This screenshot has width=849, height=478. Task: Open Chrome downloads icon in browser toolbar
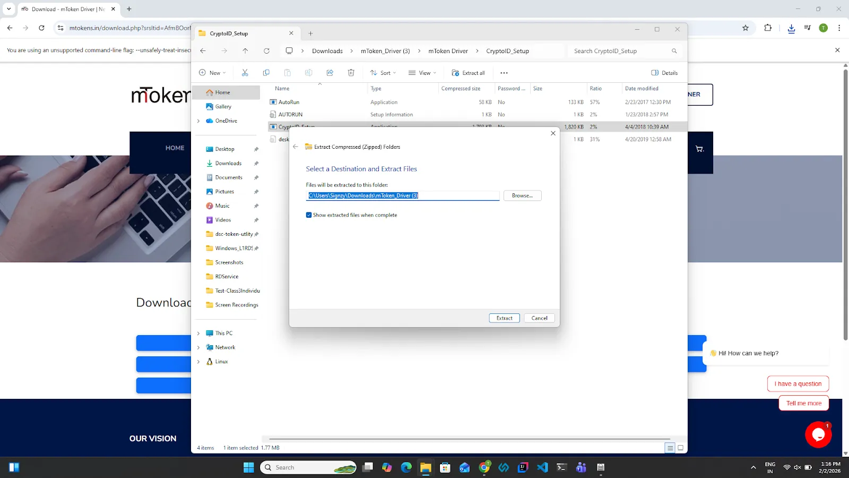coord(791,28)
